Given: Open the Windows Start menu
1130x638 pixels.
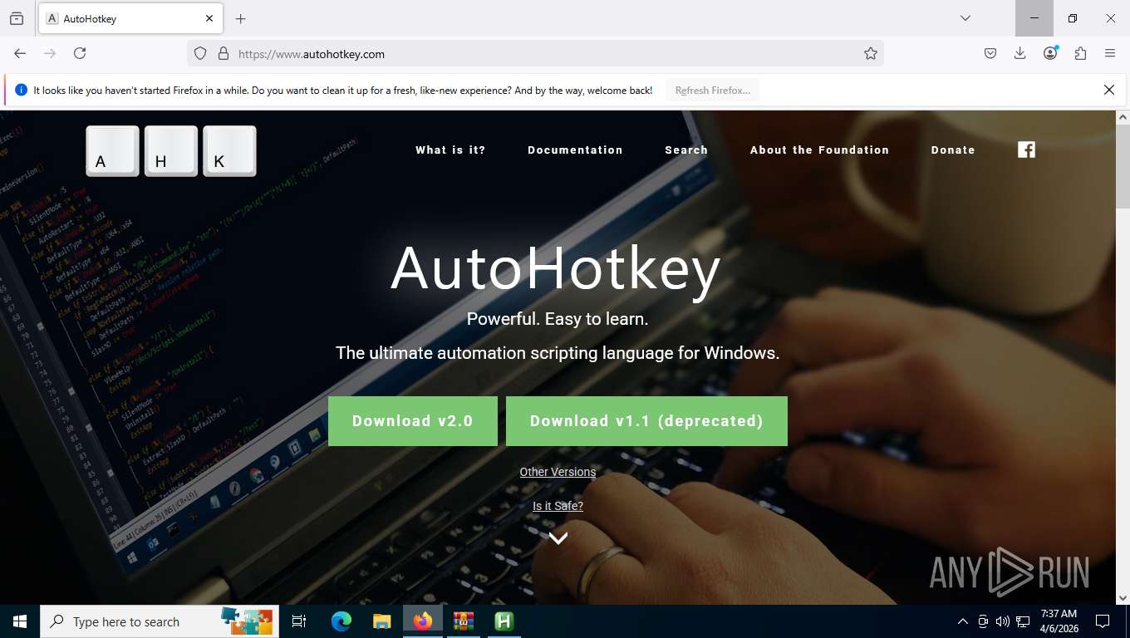Looking at the screenshot, I should (20, 621).
